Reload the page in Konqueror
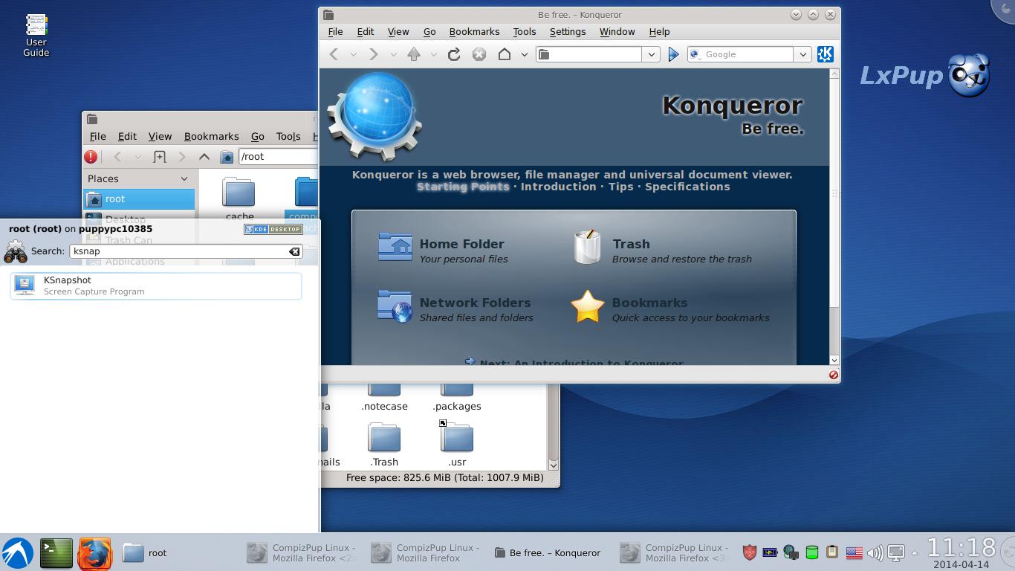The height and width of the screenshot is (571, 1015). (x=454, y=54)
